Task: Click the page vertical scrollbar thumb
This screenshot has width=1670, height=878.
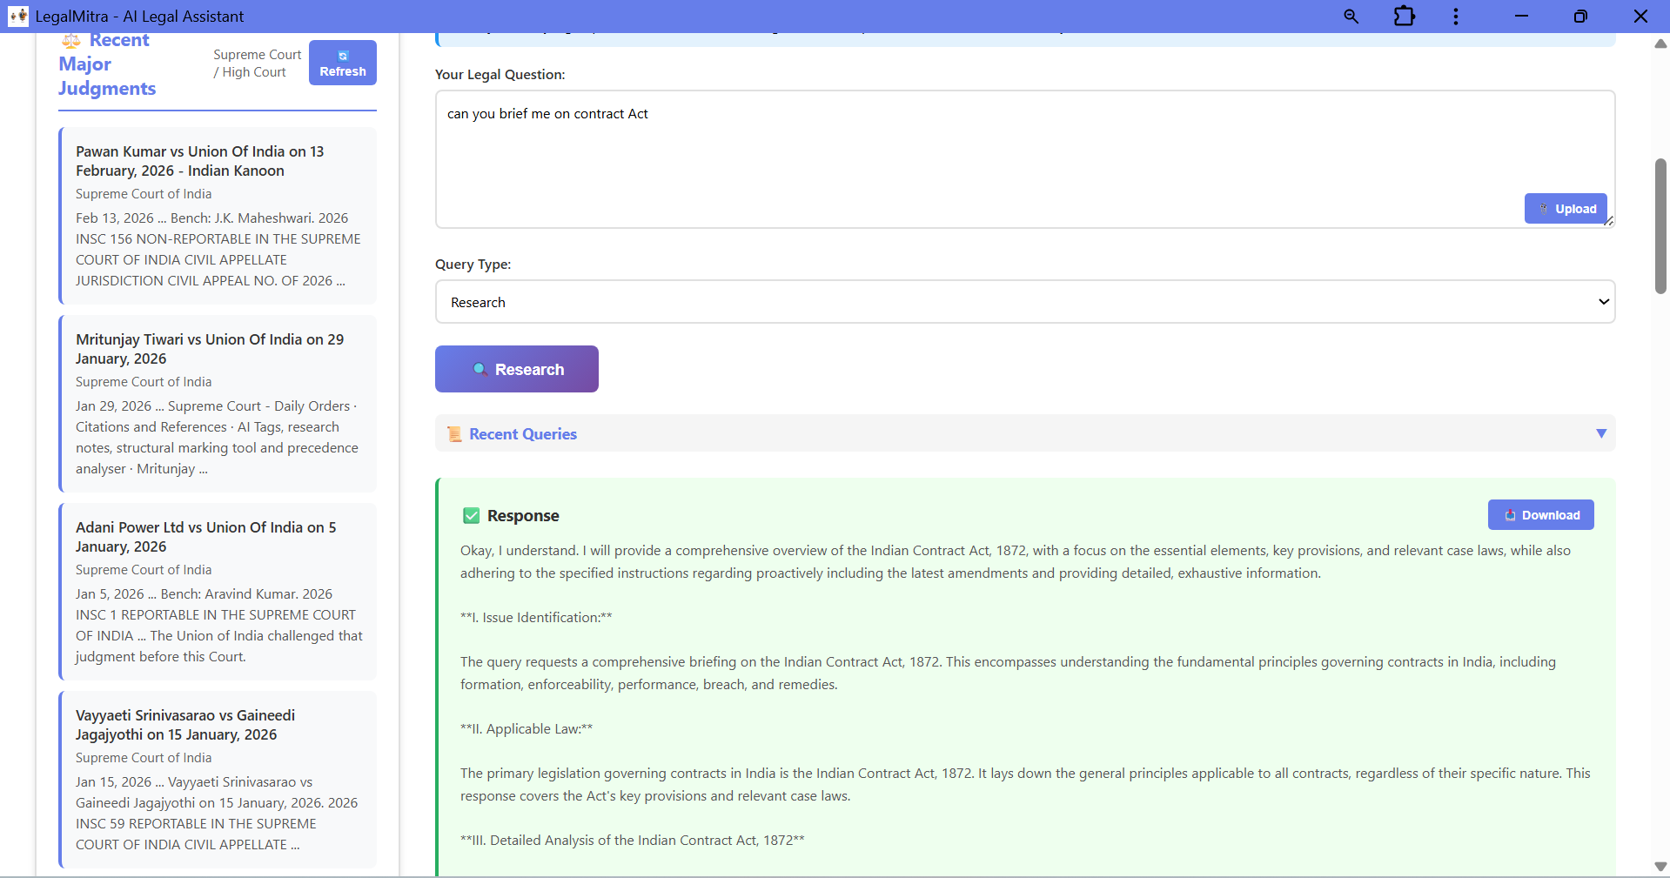Action: pos(1660,226)
